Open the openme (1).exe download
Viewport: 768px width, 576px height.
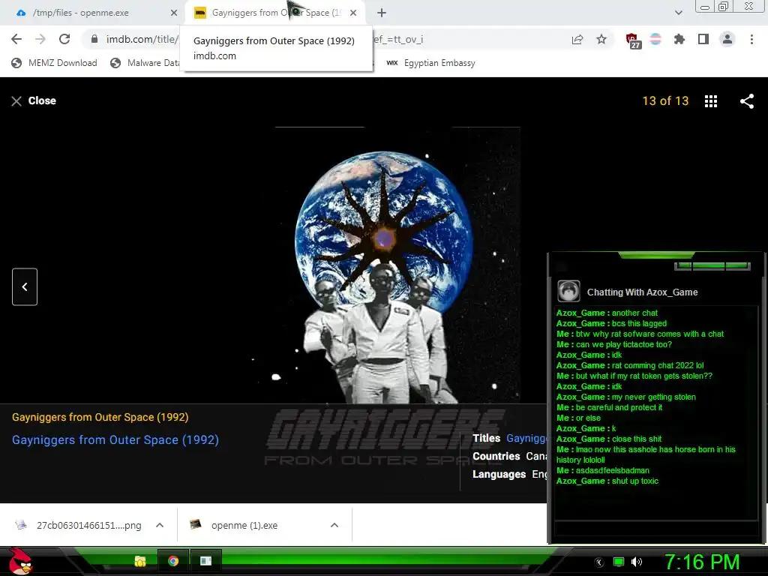point(234,526)
